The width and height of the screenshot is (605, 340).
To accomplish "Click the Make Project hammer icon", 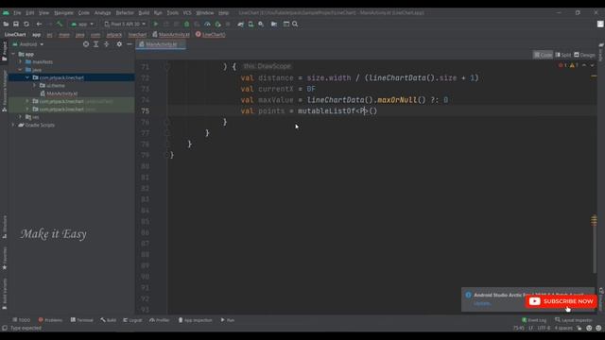I will pyautogui.click(x=60, y=24).
